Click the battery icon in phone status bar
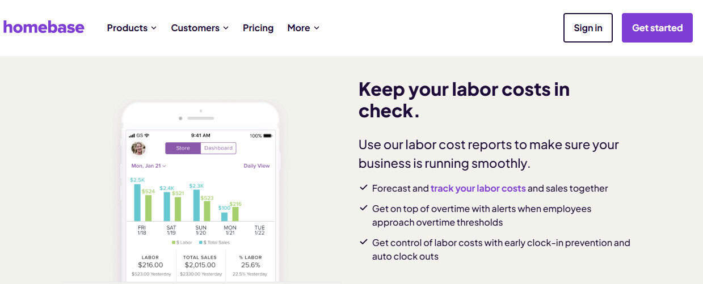The image size is (703, 284). pos(268,136)
